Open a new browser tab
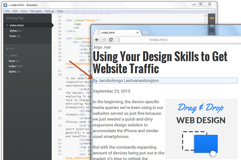 (145, 33)
